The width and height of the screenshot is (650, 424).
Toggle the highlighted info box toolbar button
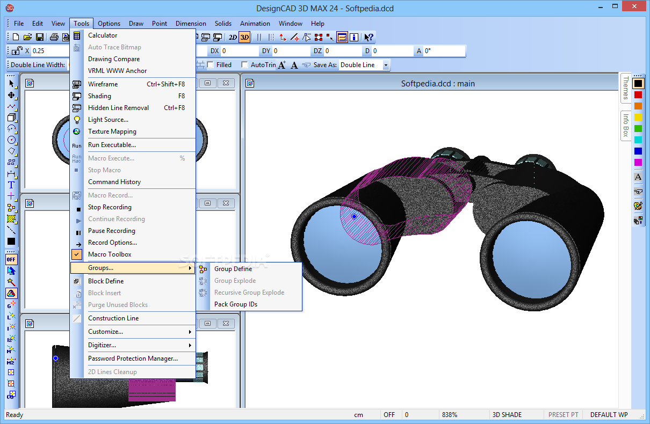(342, 37)
